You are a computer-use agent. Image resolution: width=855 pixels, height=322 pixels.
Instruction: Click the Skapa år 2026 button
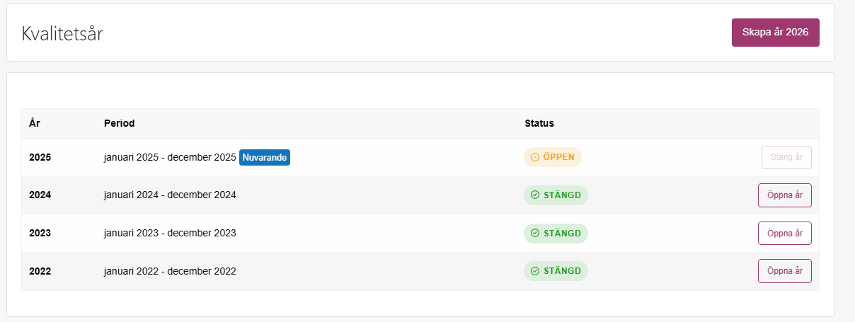click(x=775, y=33)
